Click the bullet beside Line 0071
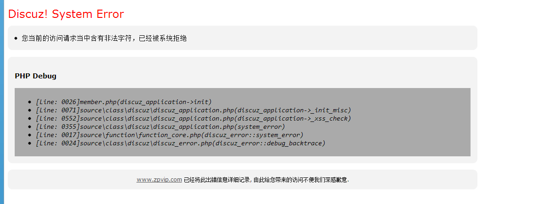 tap(30, 110)
